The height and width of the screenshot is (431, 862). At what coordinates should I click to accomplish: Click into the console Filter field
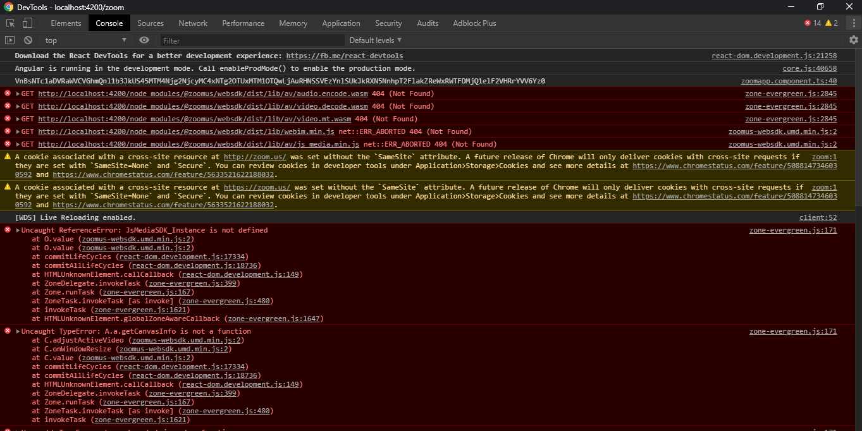[x=251, y=40]
